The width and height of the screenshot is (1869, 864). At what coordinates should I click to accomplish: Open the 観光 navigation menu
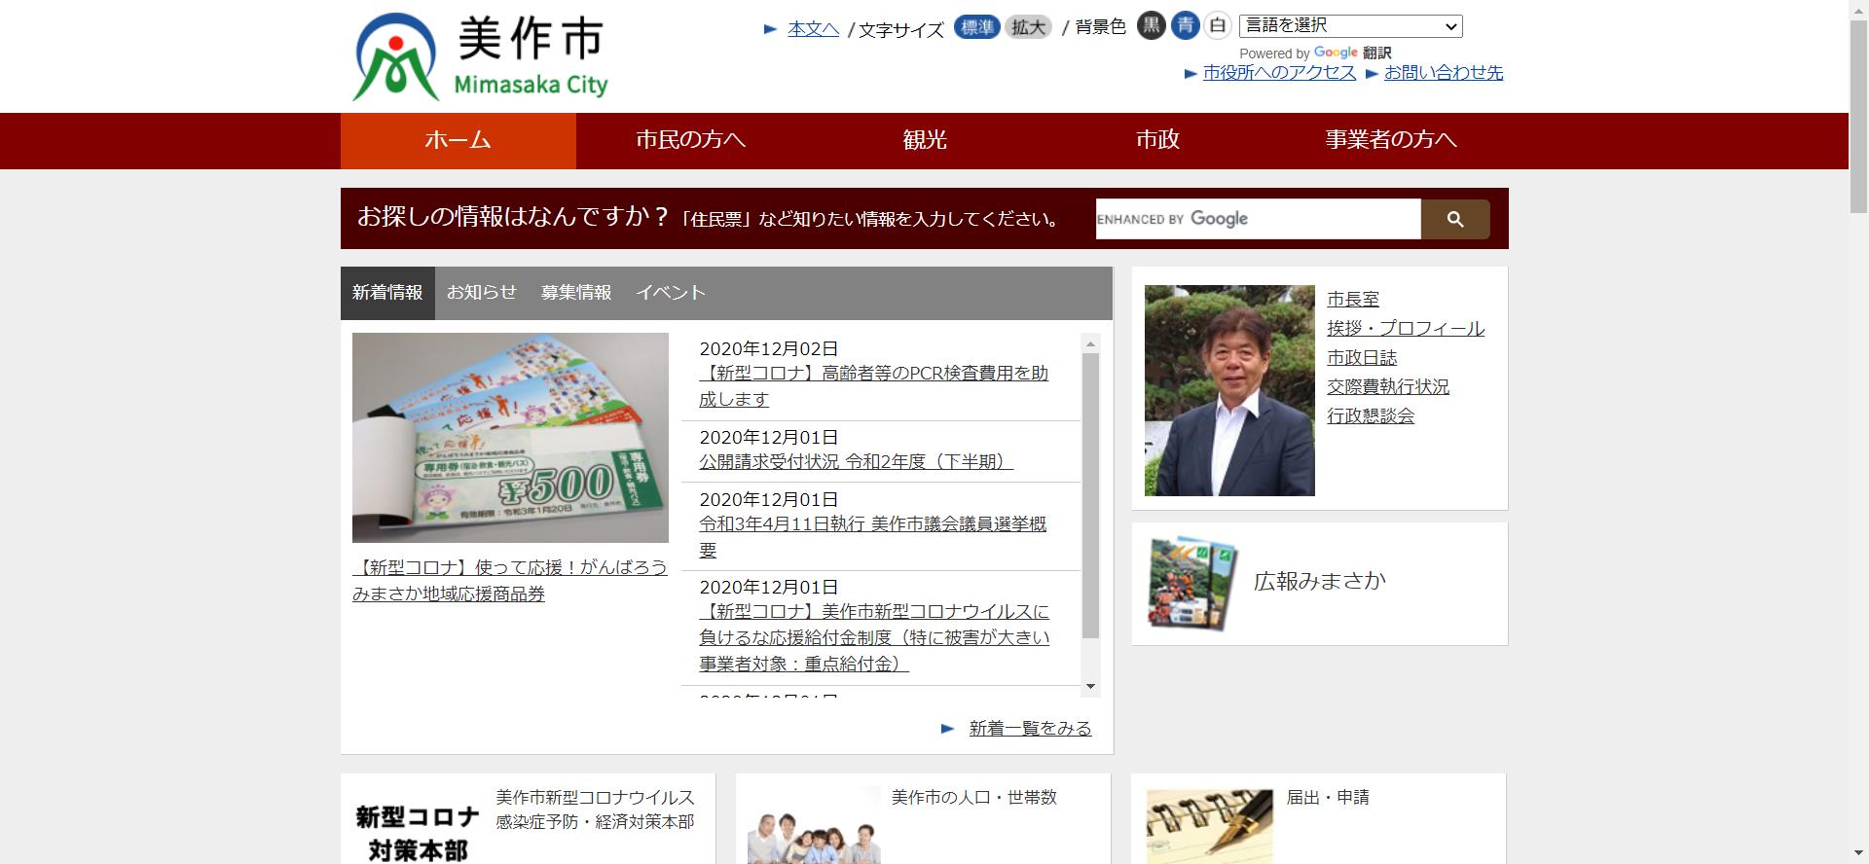[924, 140]
